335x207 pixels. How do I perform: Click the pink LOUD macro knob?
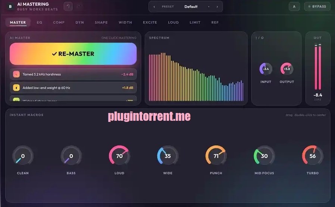(119, 156)
